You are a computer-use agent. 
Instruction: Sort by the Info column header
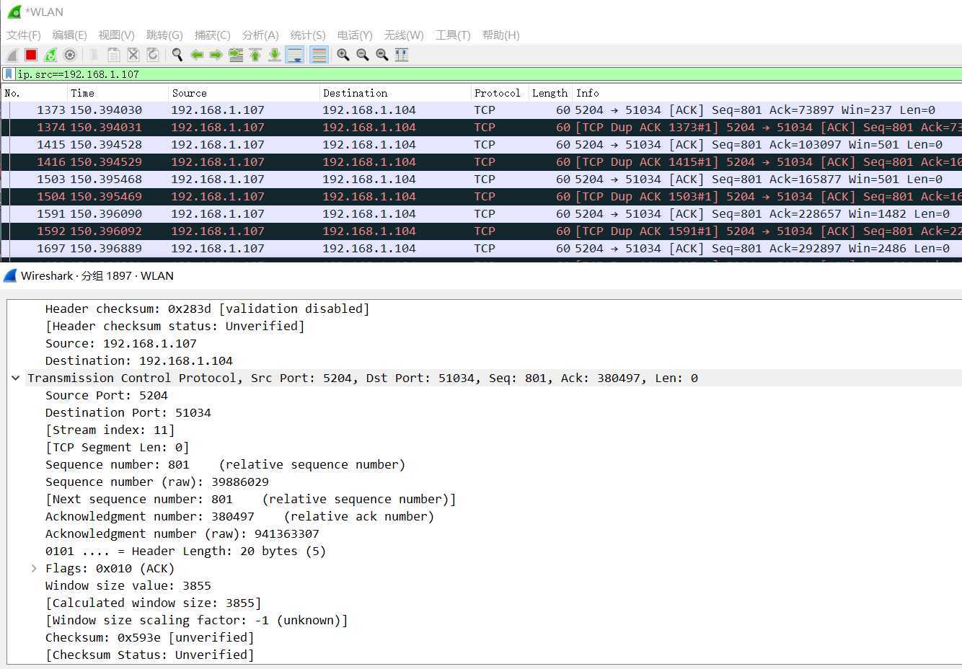click(767, 93)
